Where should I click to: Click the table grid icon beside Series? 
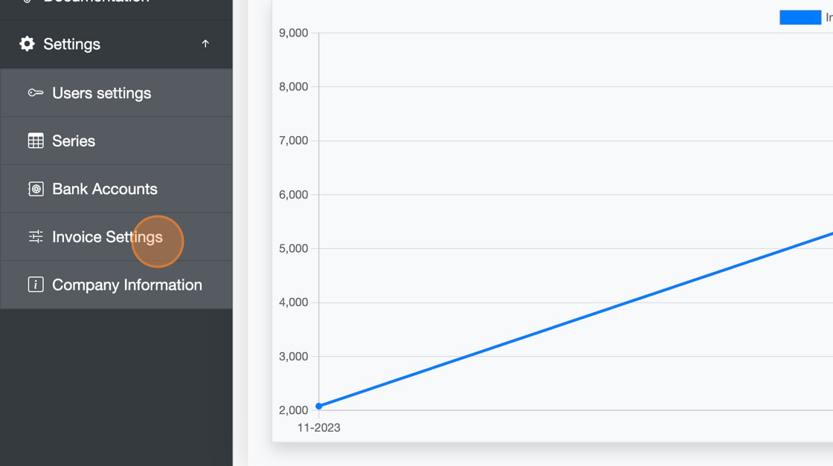coord(36,141)
